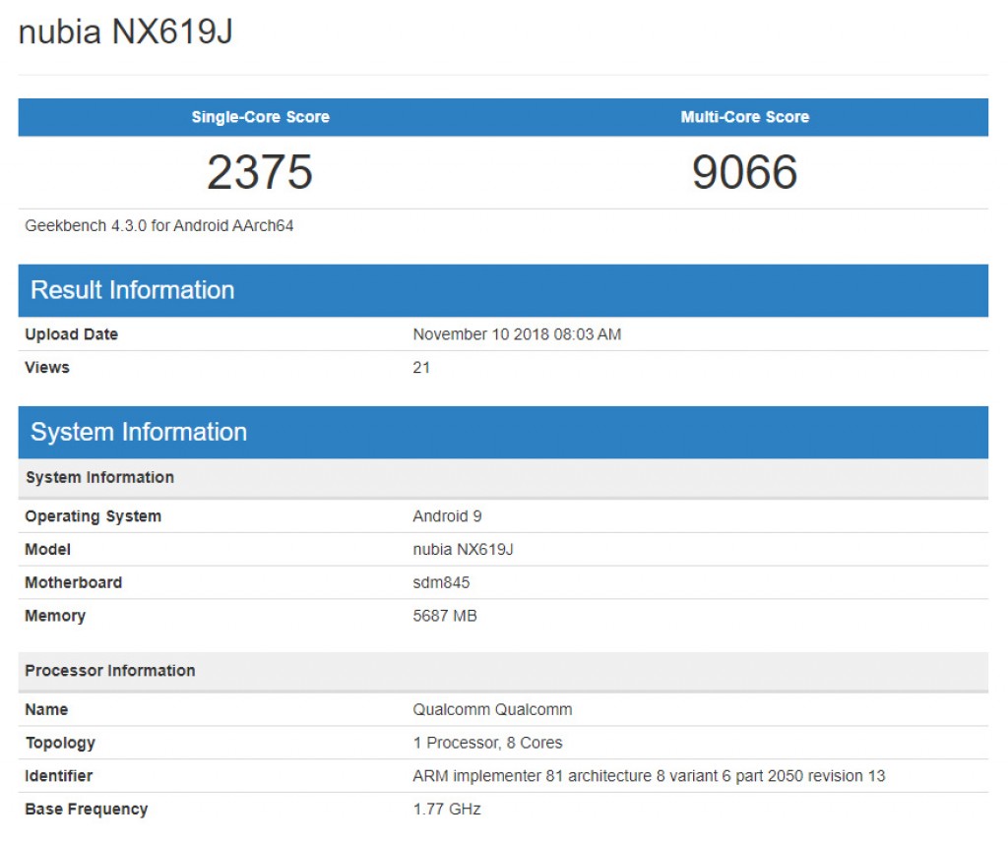1008x842 pixels.
Task: Click the System Information blue header bar
Action: point(139,431)
